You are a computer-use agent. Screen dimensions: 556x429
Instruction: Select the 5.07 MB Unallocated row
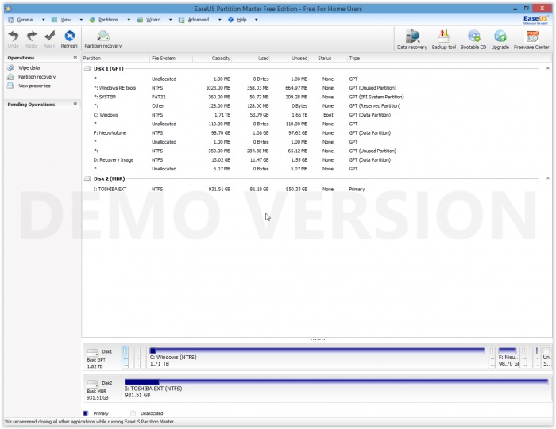click(x=317, y=169)
